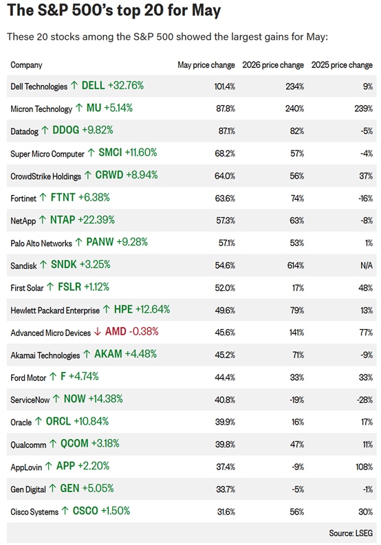Click the 2025 price change header
This screenshot has width=381, height=545.
coord(342,65)
